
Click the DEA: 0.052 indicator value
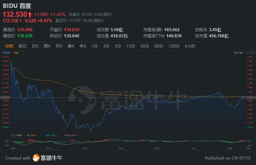point(51,135)
